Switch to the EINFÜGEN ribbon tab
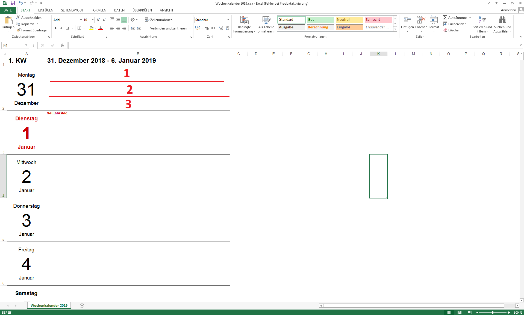The height and width of the screenshot is (315, 524). point(46,10)
